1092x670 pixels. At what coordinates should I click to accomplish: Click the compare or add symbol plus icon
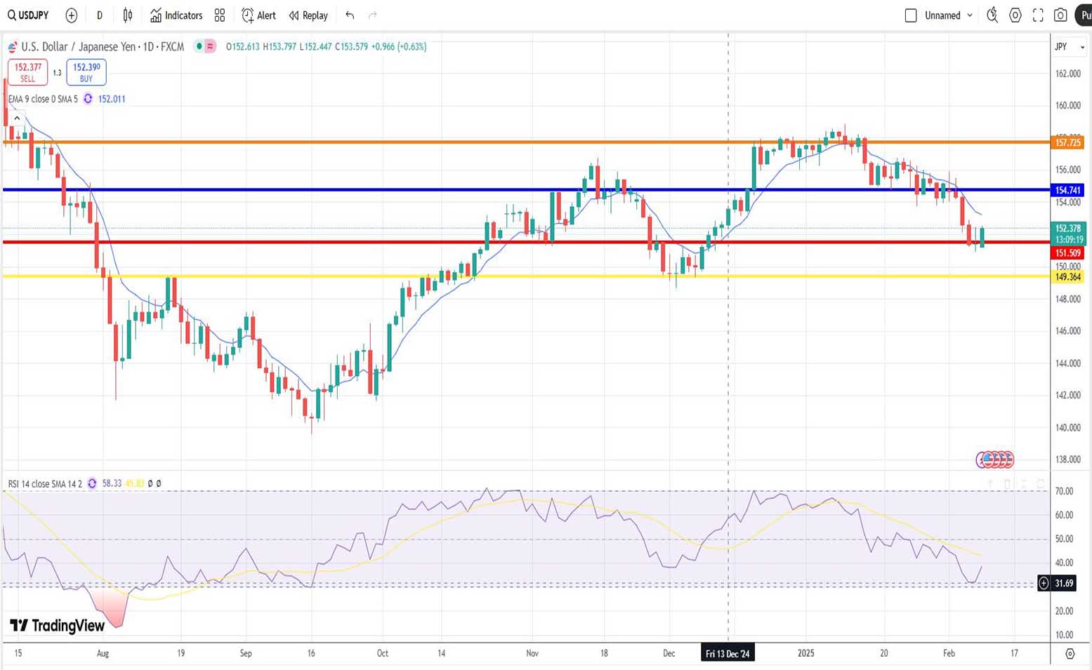pyautogui.click(x=71, y=15)
